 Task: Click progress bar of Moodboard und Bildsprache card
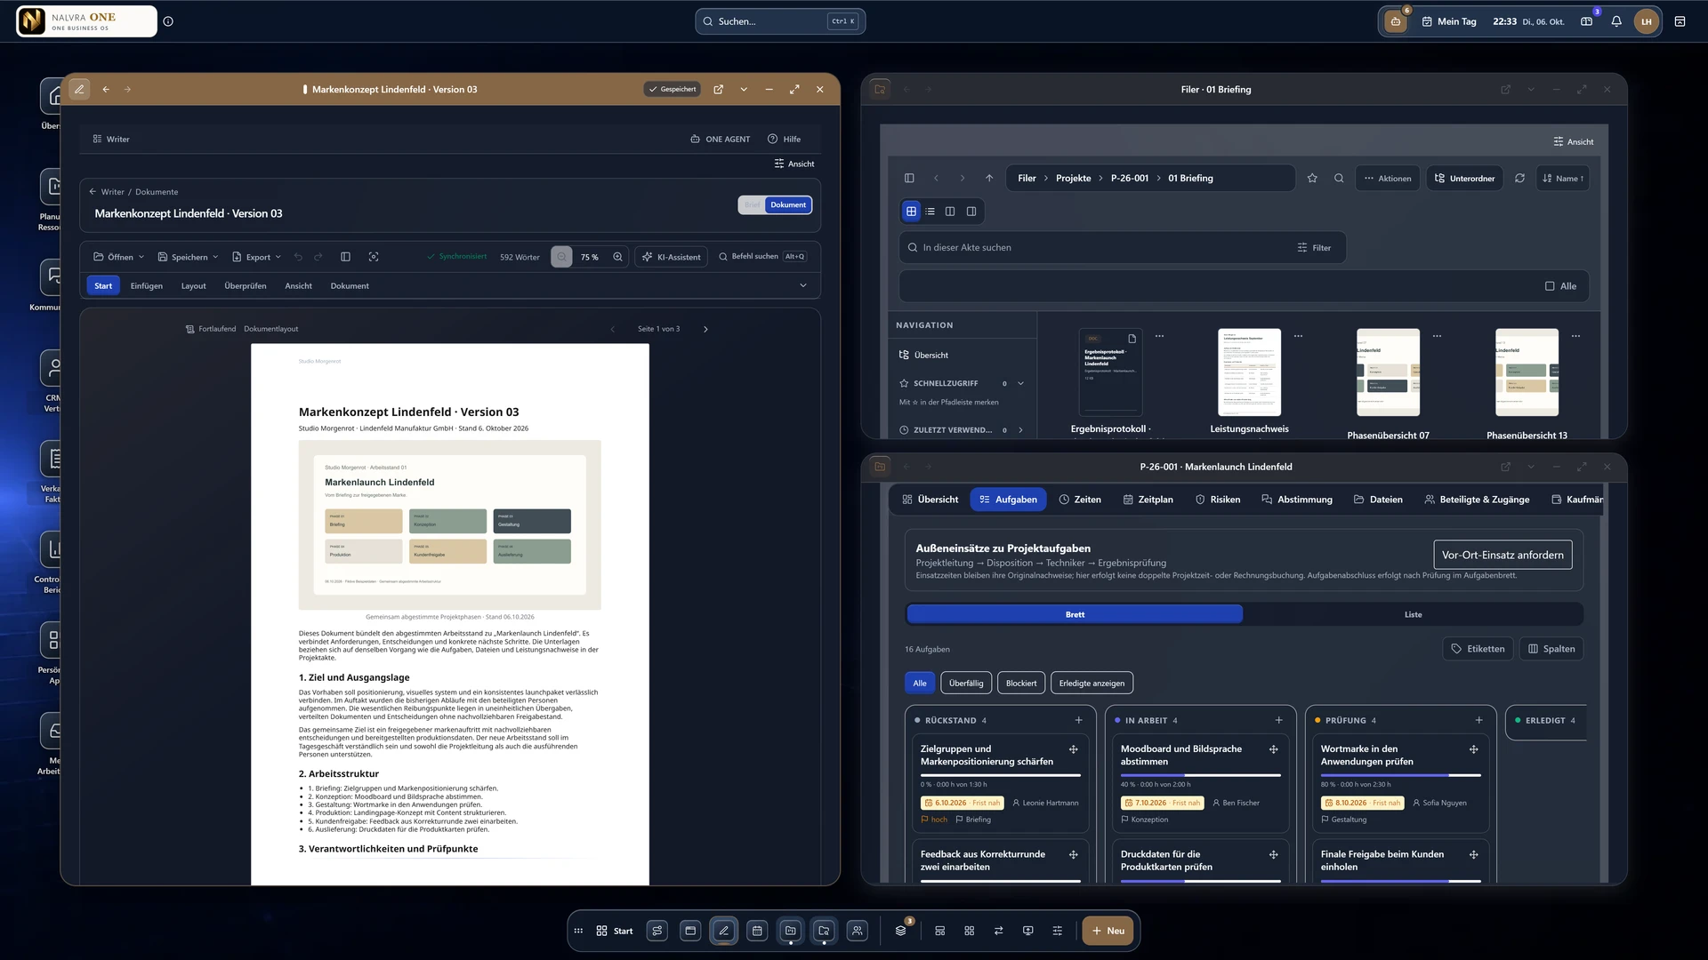click(1200, 775)
